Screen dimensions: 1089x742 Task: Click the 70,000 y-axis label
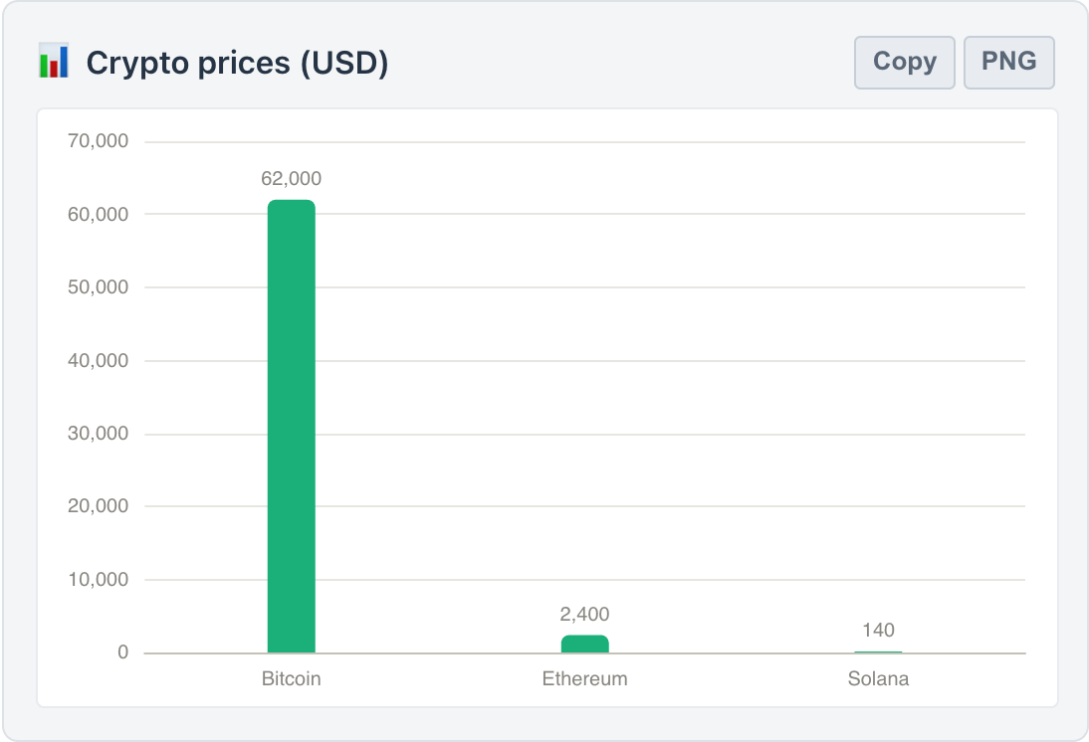(x=98, y=141)
